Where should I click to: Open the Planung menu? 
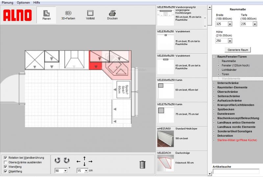point(8,2)
